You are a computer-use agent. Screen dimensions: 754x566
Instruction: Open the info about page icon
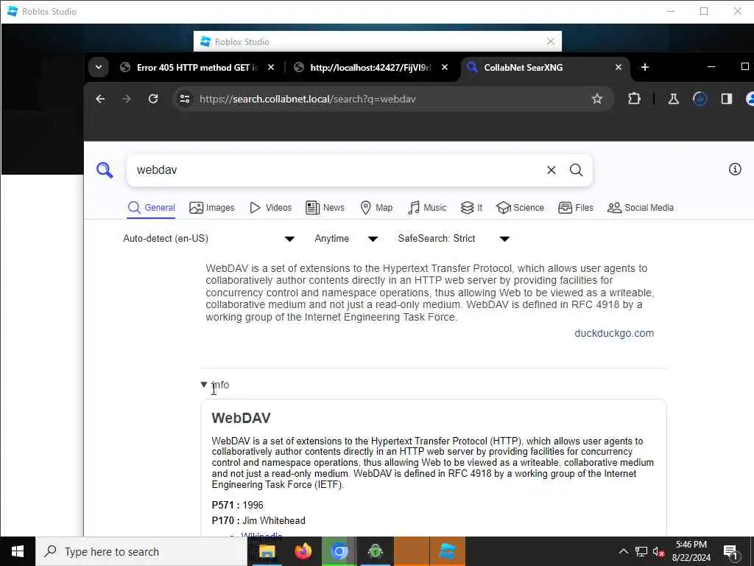tap(735, 169)
